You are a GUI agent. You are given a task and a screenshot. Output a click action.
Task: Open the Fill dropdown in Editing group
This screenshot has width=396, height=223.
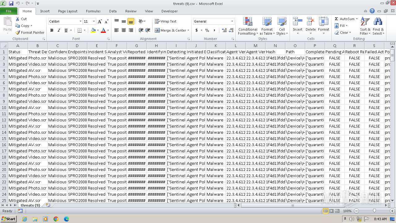342,26
